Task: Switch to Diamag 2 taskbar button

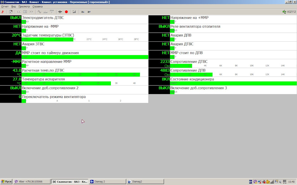Action: point(108,182)
